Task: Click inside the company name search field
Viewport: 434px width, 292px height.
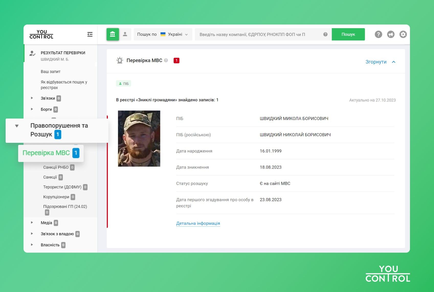Action: [256, 34]
